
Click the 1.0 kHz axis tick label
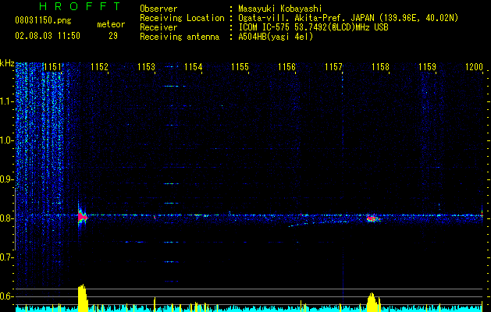7,140
